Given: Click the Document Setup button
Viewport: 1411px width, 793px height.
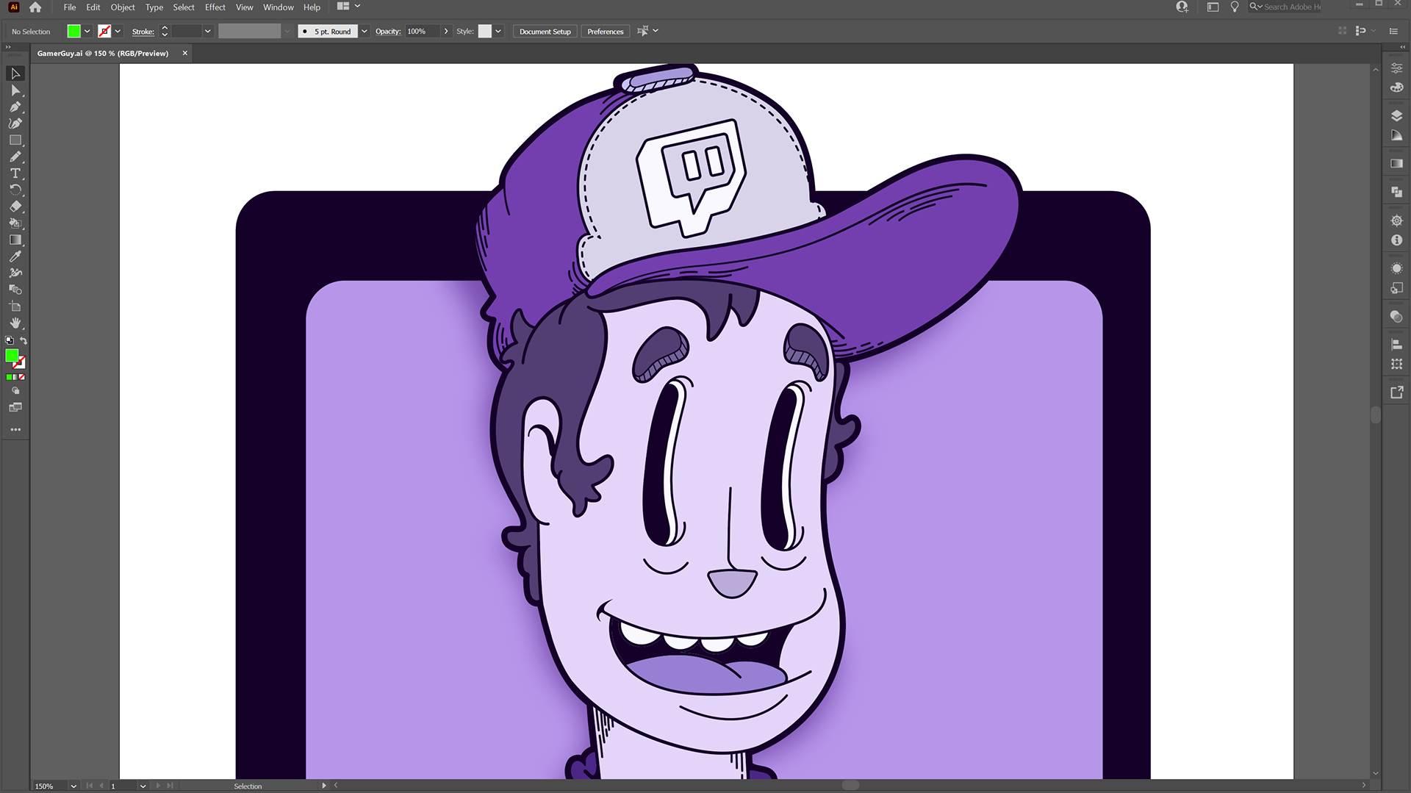Looking at the screenshot, I should pos(545,32).
